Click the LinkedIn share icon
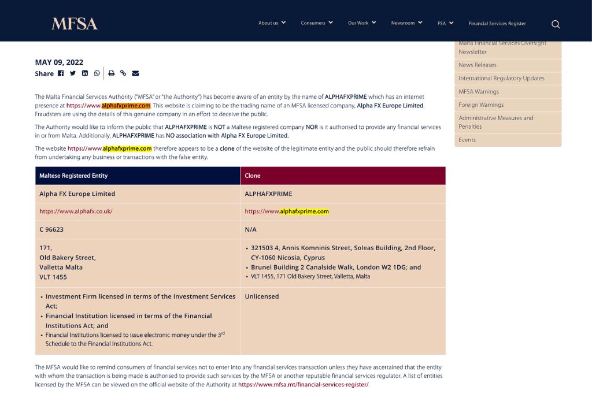 (x=85, y=73)
